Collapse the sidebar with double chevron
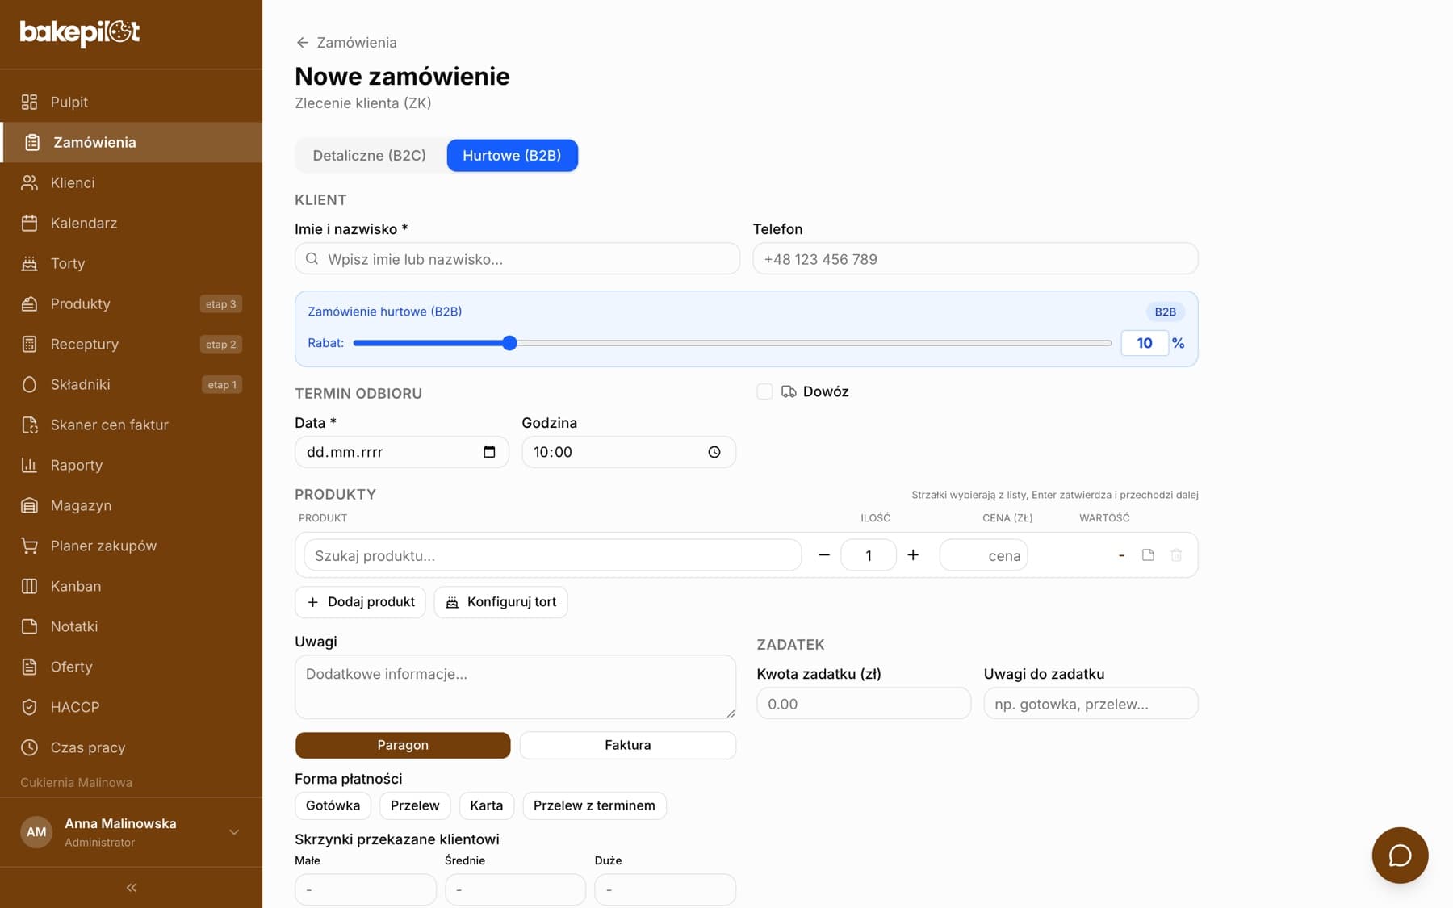 pyautogui.click(x=131, y=888)
